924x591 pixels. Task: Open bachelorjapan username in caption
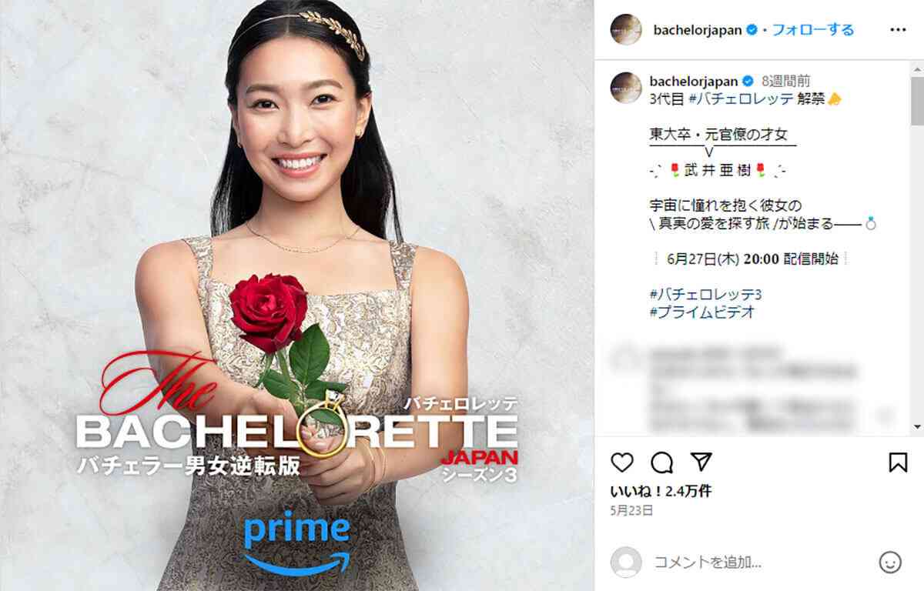(x=695, y=81)
